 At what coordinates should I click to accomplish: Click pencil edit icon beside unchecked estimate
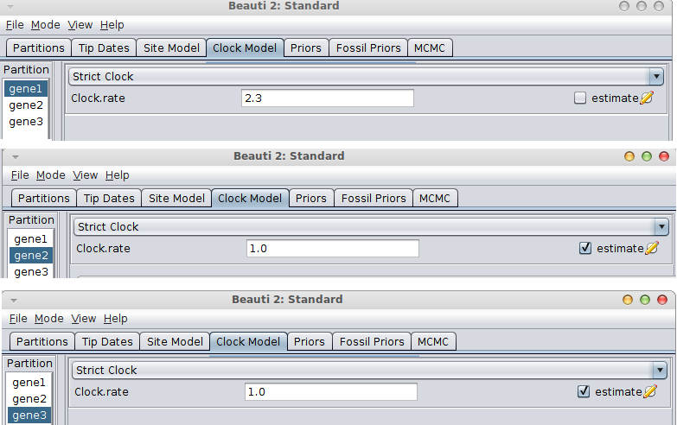[647, 98]
